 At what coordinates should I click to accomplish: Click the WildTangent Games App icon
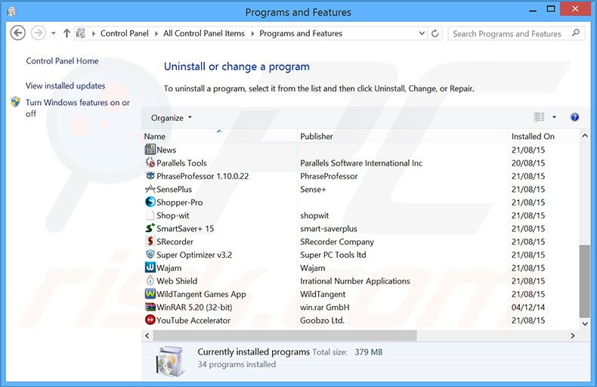[150, 294]
